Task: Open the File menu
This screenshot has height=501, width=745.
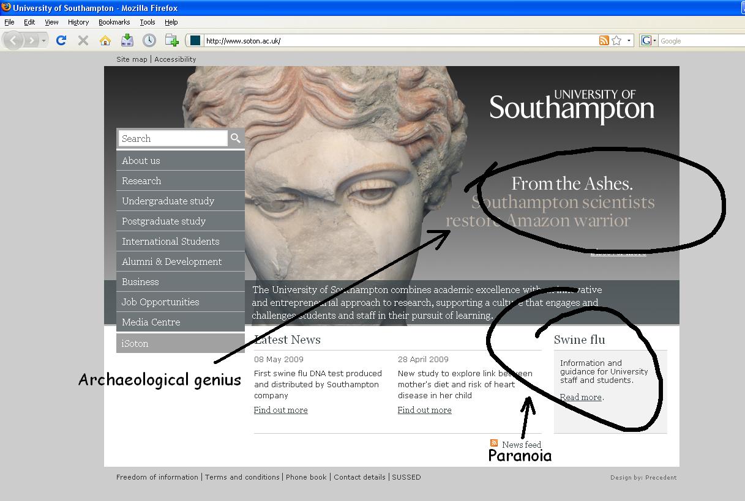Action: click(9, 22)
